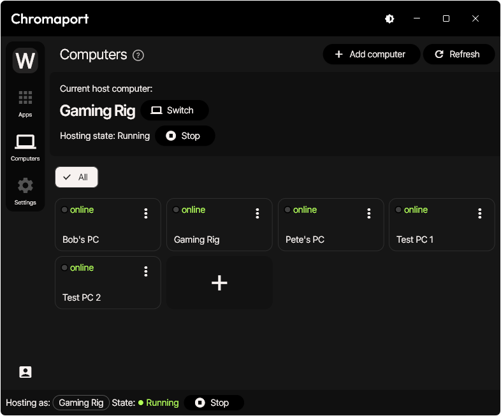Click the Add computer button
This screenshot has width=501, height=416.
(371, 54)
